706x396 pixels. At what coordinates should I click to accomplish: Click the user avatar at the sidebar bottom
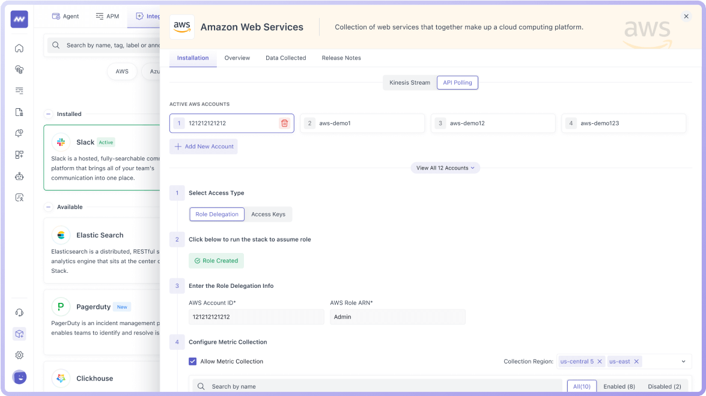click(19, 377)
